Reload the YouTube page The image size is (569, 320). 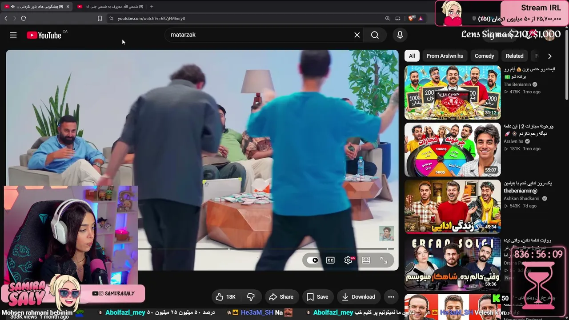coord(24,18)
